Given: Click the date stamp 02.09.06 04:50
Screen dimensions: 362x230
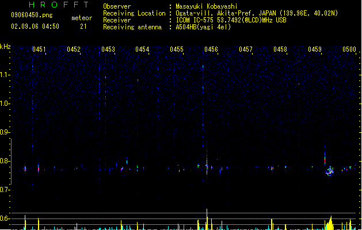Looking at the screenshot, I should pyautogui.click(x=35, y=26).
